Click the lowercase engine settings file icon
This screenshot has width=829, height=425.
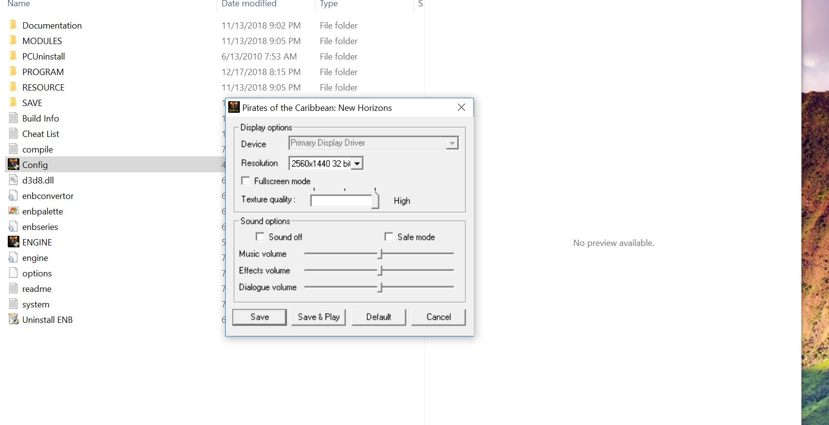coord(14,258)
